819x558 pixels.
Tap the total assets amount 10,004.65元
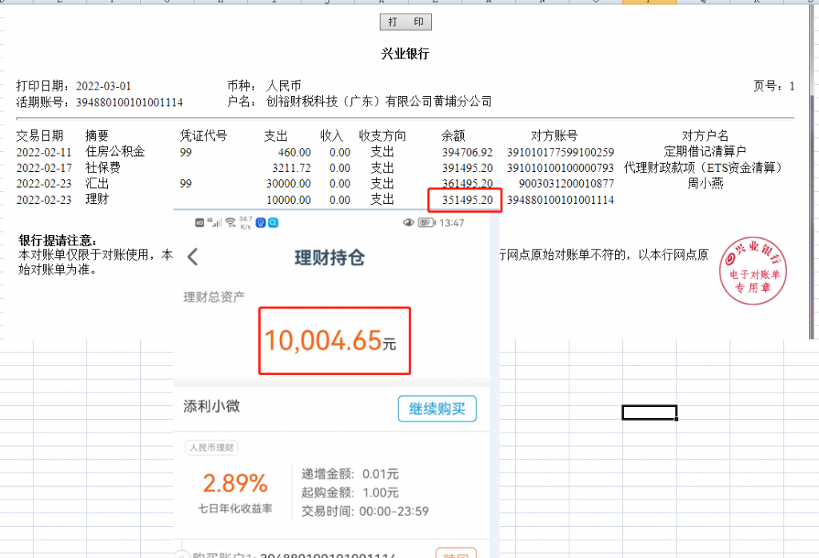(330, 341)
